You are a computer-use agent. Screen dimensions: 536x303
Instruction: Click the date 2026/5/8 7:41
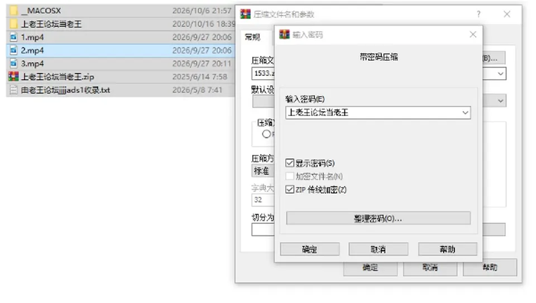tap(197, 90)
